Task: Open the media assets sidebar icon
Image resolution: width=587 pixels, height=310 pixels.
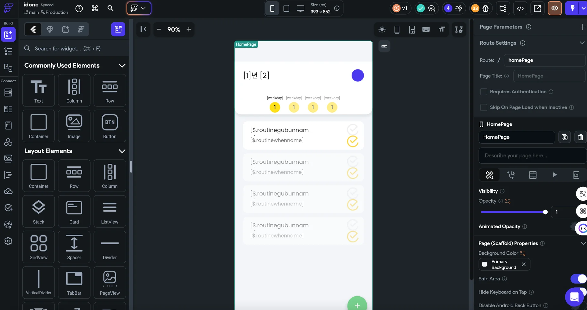Action: 8,159
